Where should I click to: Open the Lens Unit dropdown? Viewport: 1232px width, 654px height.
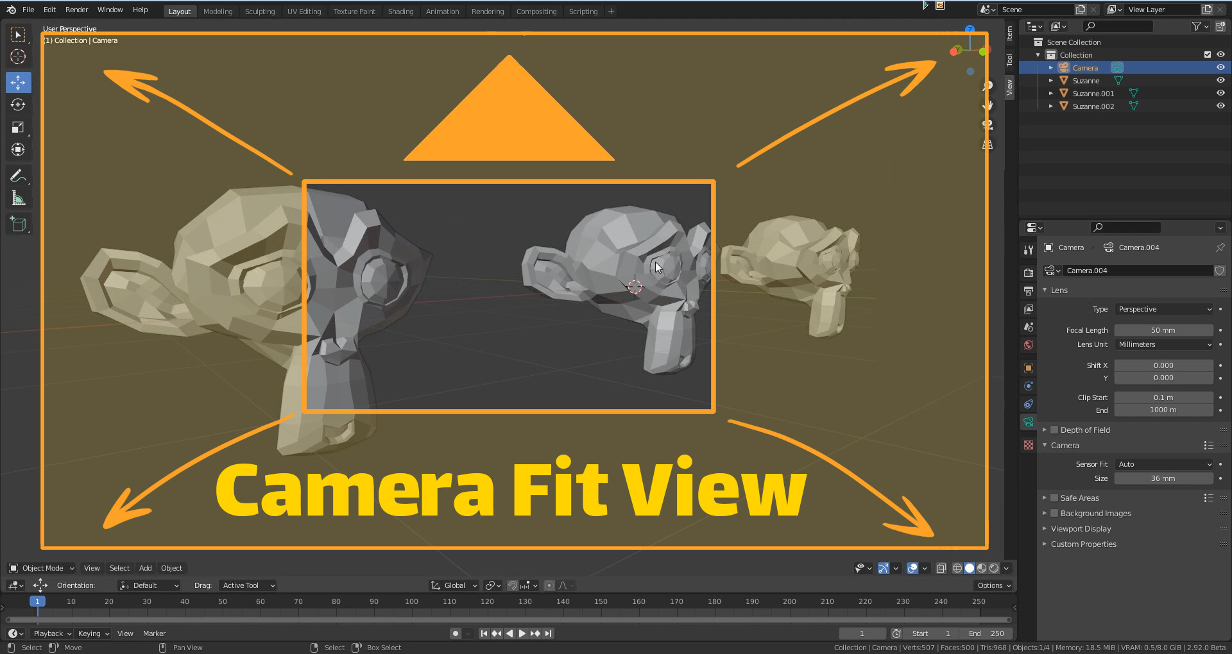[1163, 344]
